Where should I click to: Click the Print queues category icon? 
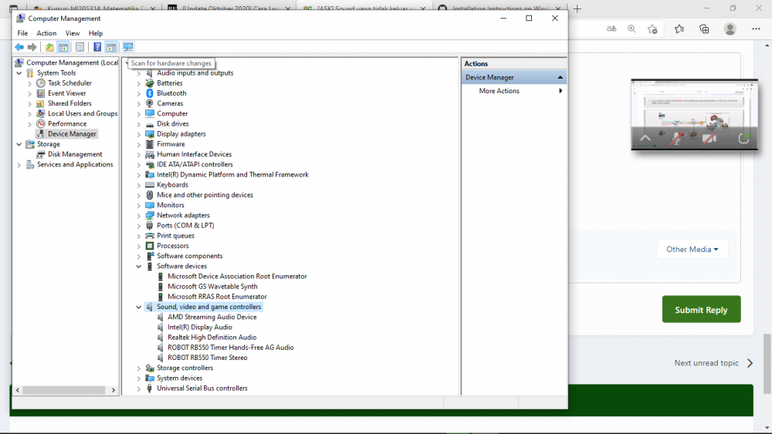(x=150, y=236)
